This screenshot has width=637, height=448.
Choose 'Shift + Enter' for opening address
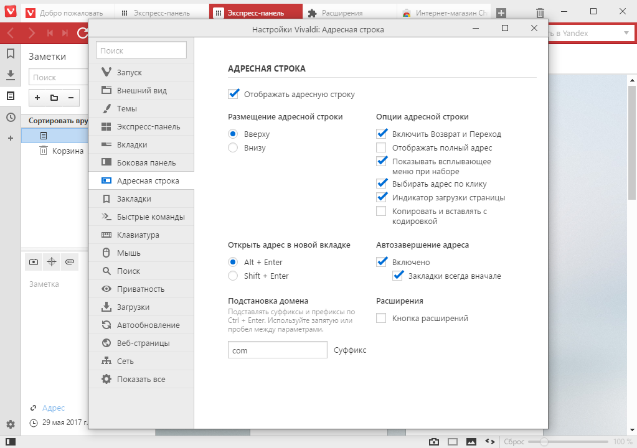click(233, 276)
